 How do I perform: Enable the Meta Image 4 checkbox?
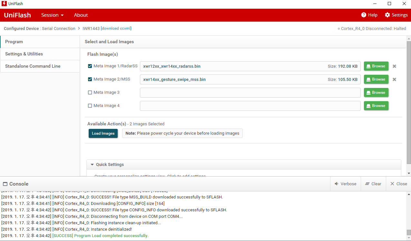tap(90, 106)
